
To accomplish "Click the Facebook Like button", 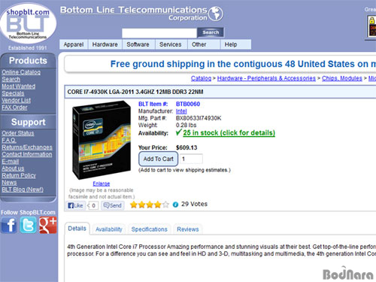I will pyautogui.click(x=75, y=205).
